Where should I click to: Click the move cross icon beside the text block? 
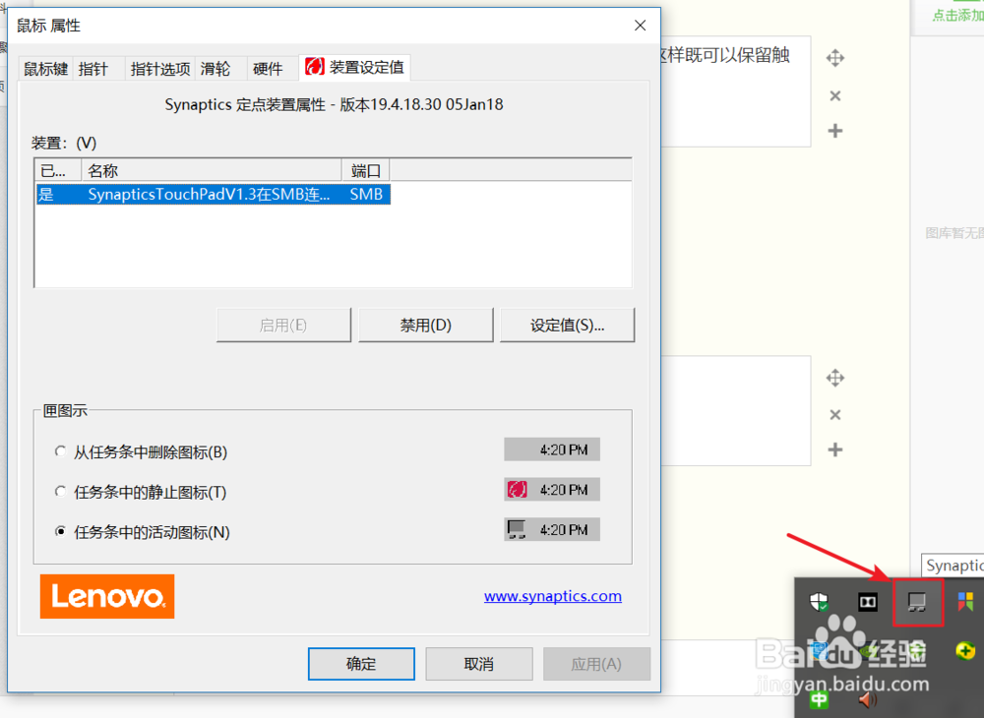pyautogui.click(x=835, y=58)
